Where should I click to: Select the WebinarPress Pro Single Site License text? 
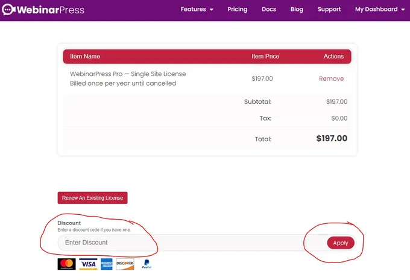point(128,74)
